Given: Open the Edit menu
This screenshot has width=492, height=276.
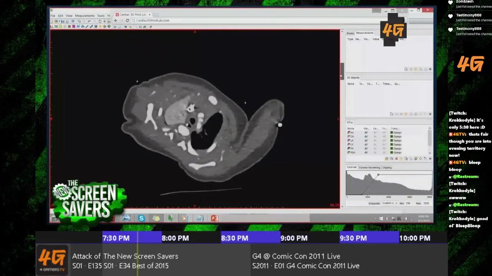Looking at the screenshot, I should point(61,16).
